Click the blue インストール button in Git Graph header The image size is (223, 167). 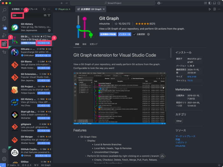pyautogui.click(x=124, y=34)
